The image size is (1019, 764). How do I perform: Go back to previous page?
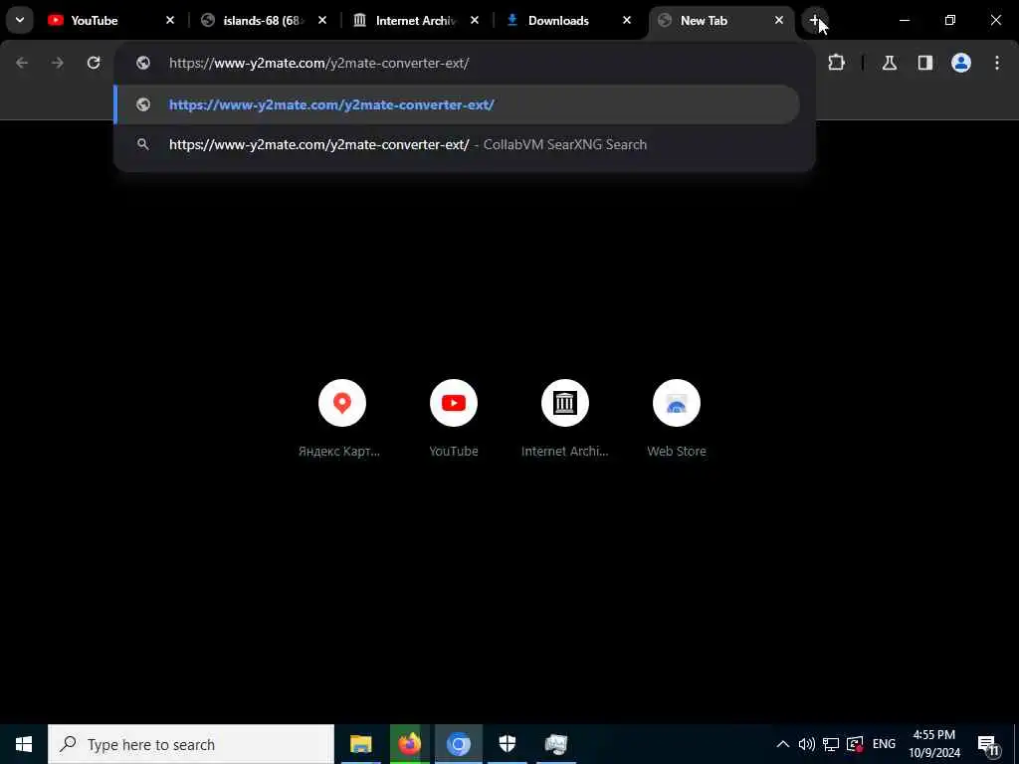[x=22, y=63]
